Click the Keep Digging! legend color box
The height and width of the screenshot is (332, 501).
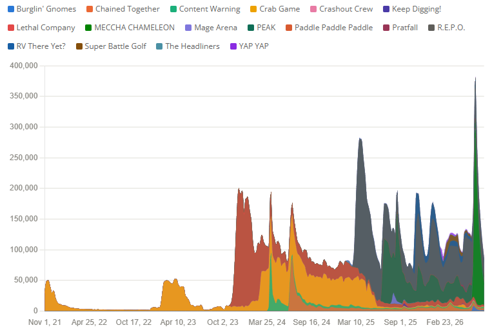pyautogui.click(x=386, y=9)
